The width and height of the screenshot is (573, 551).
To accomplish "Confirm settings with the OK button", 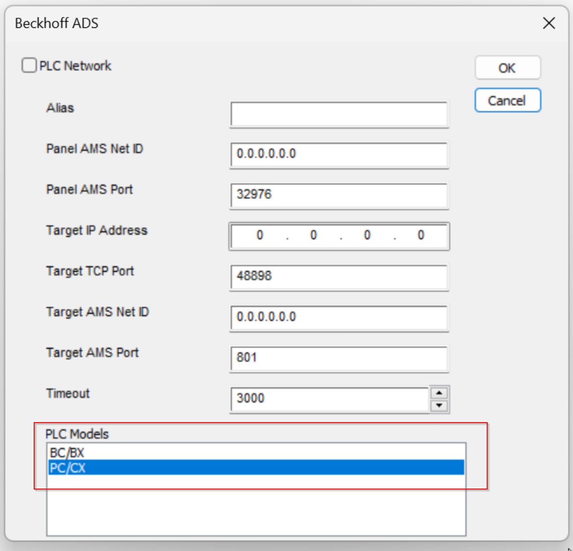I will 507,68.
